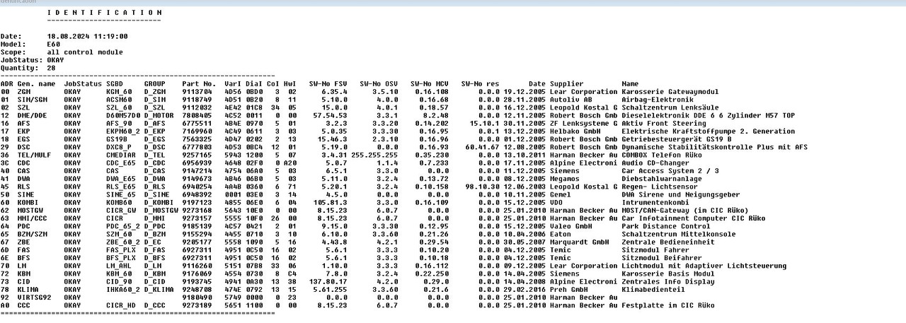Viewport: 906px width, 323px height.
Task: Click 'SIM/SGM' in the Gen. name column
Action: [33, 100]
